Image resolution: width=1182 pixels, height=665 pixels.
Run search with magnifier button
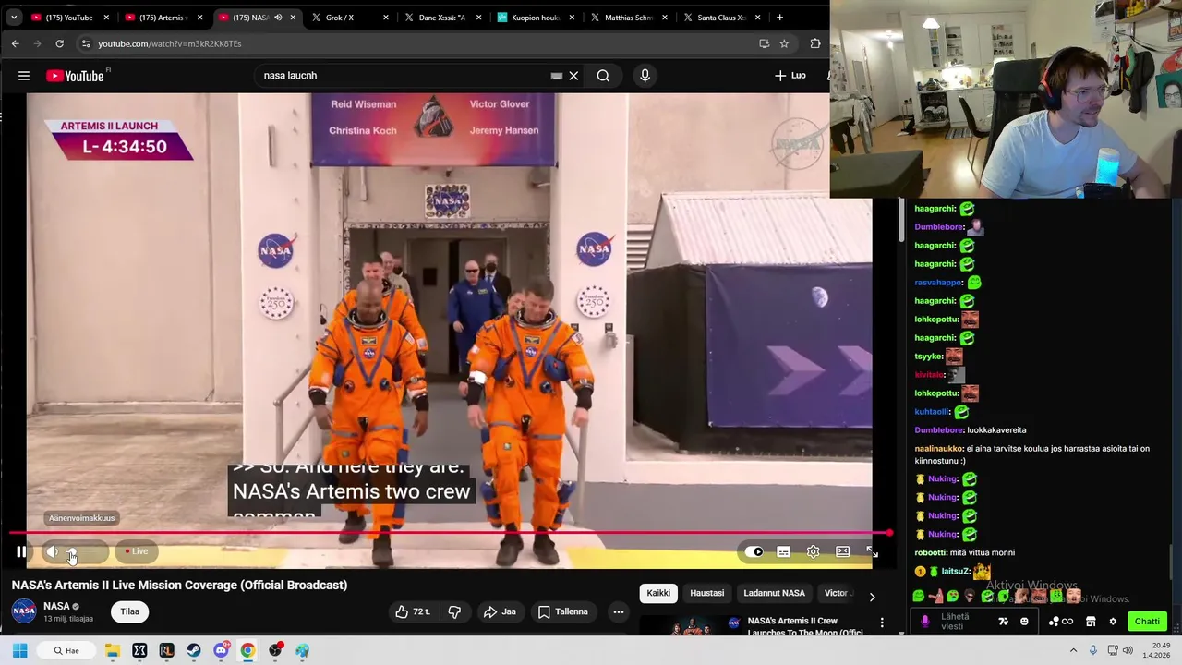click(603, 76)
